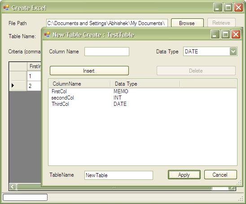
Task: Click grid scrollbar left arrow in Create Excel
Action: pos(13,187)
